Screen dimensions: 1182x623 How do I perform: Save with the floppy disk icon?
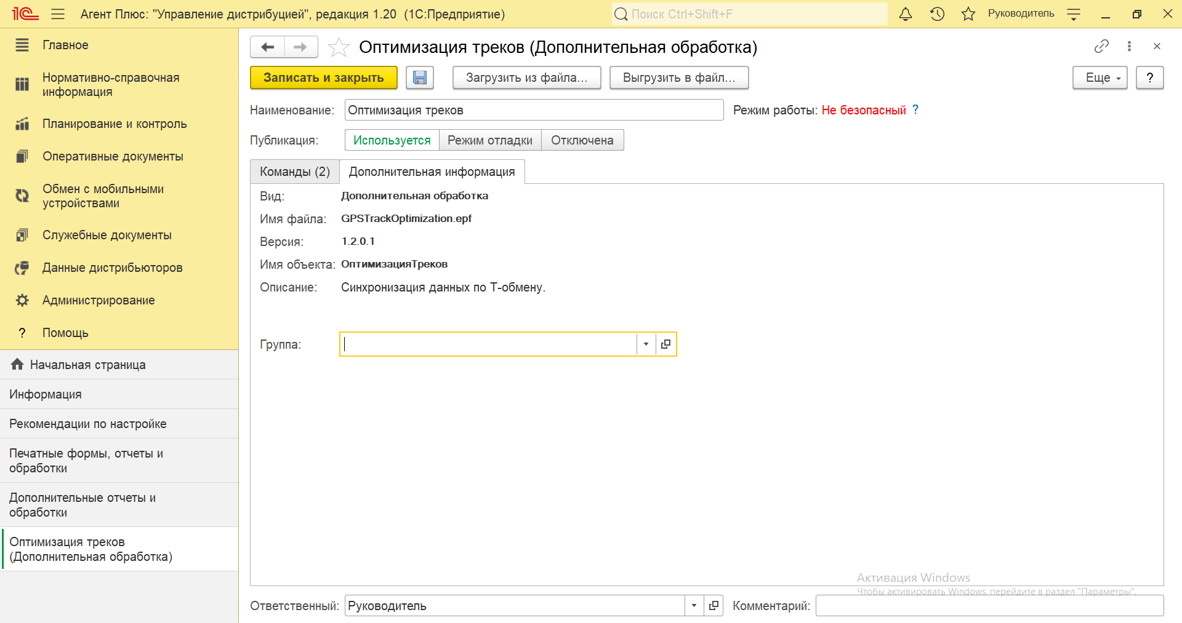420,77
